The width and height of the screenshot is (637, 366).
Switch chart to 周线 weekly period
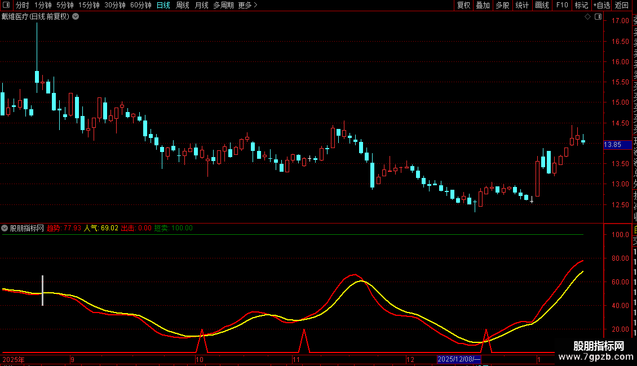click(x=183, y=5)
